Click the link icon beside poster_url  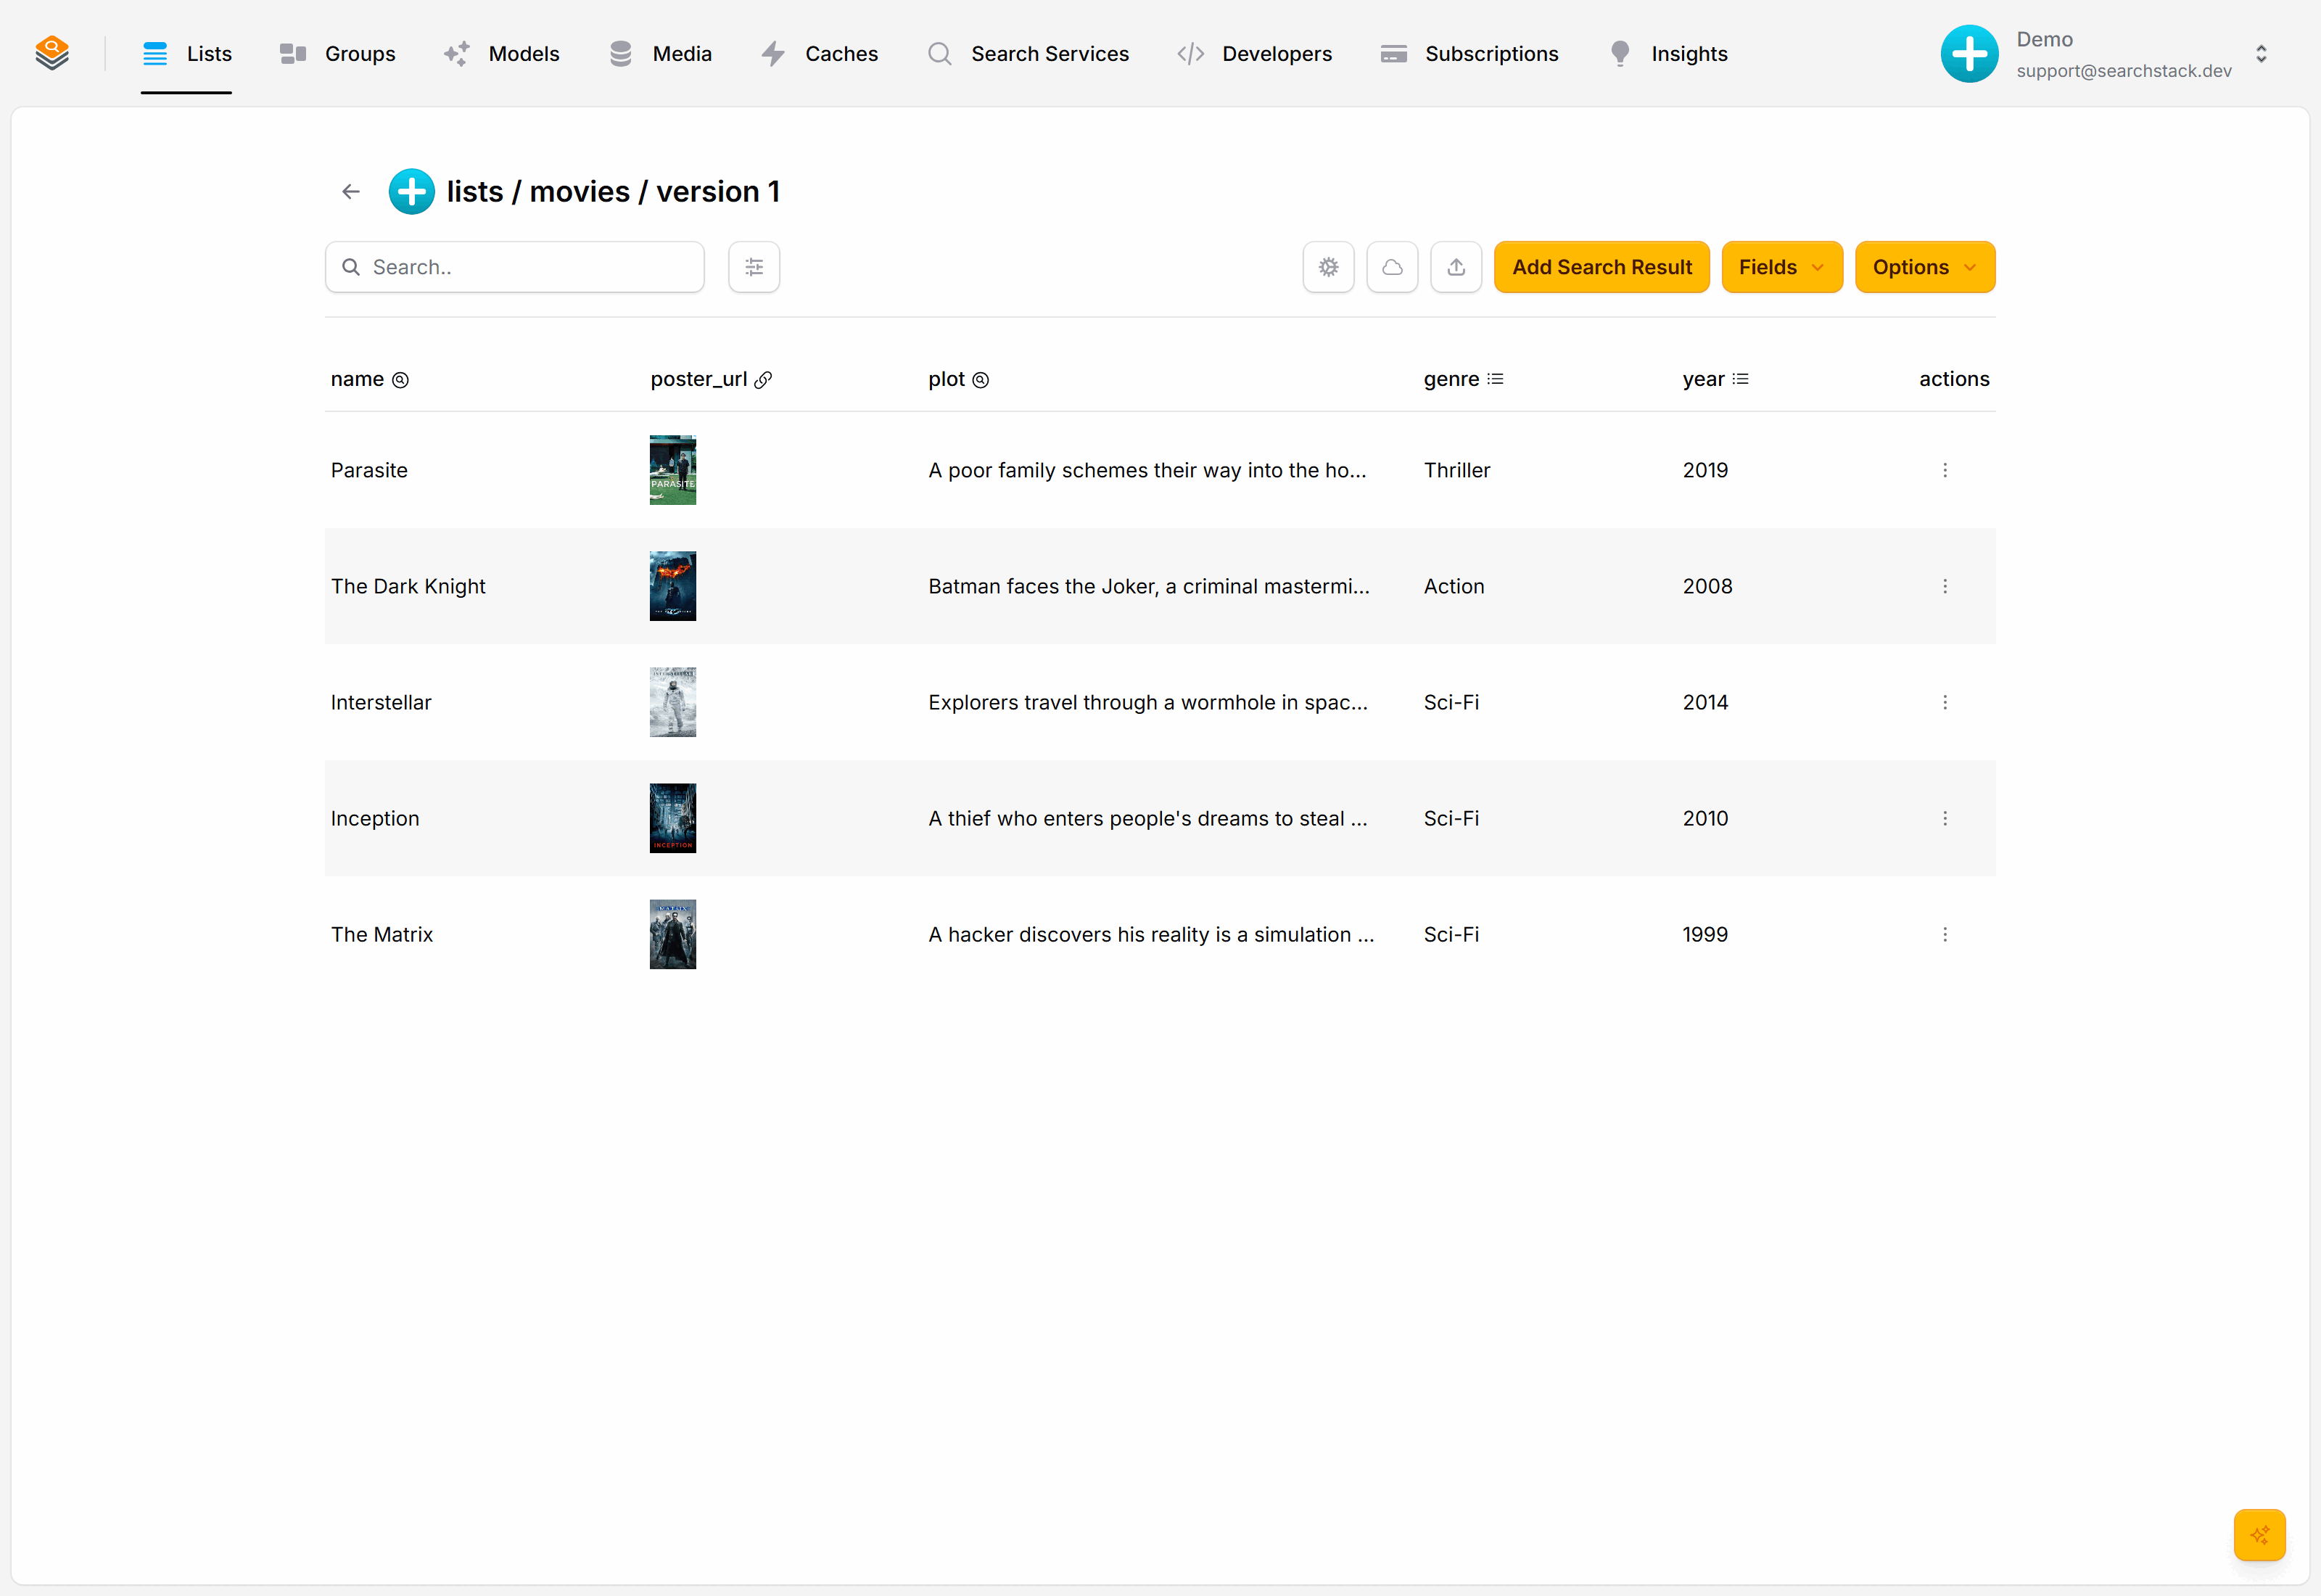(764, 380)
